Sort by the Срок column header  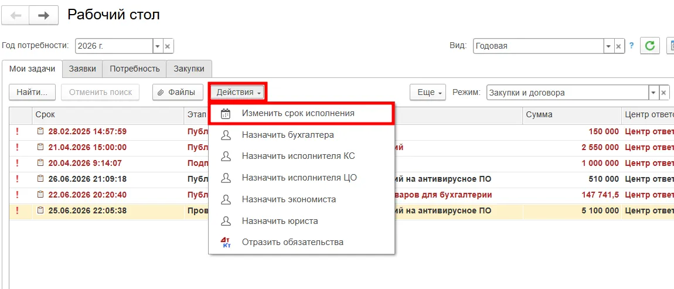click(108, 115)
